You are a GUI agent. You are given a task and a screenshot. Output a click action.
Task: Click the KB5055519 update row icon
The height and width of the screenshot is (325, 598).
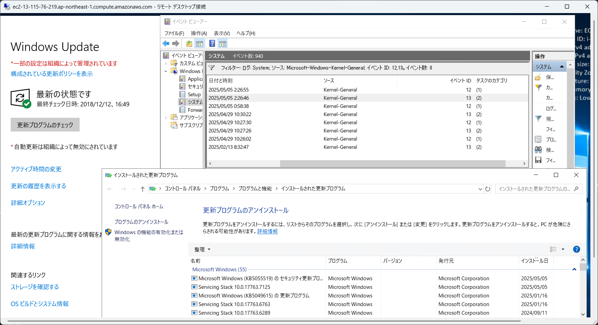[x=194, y=278]
